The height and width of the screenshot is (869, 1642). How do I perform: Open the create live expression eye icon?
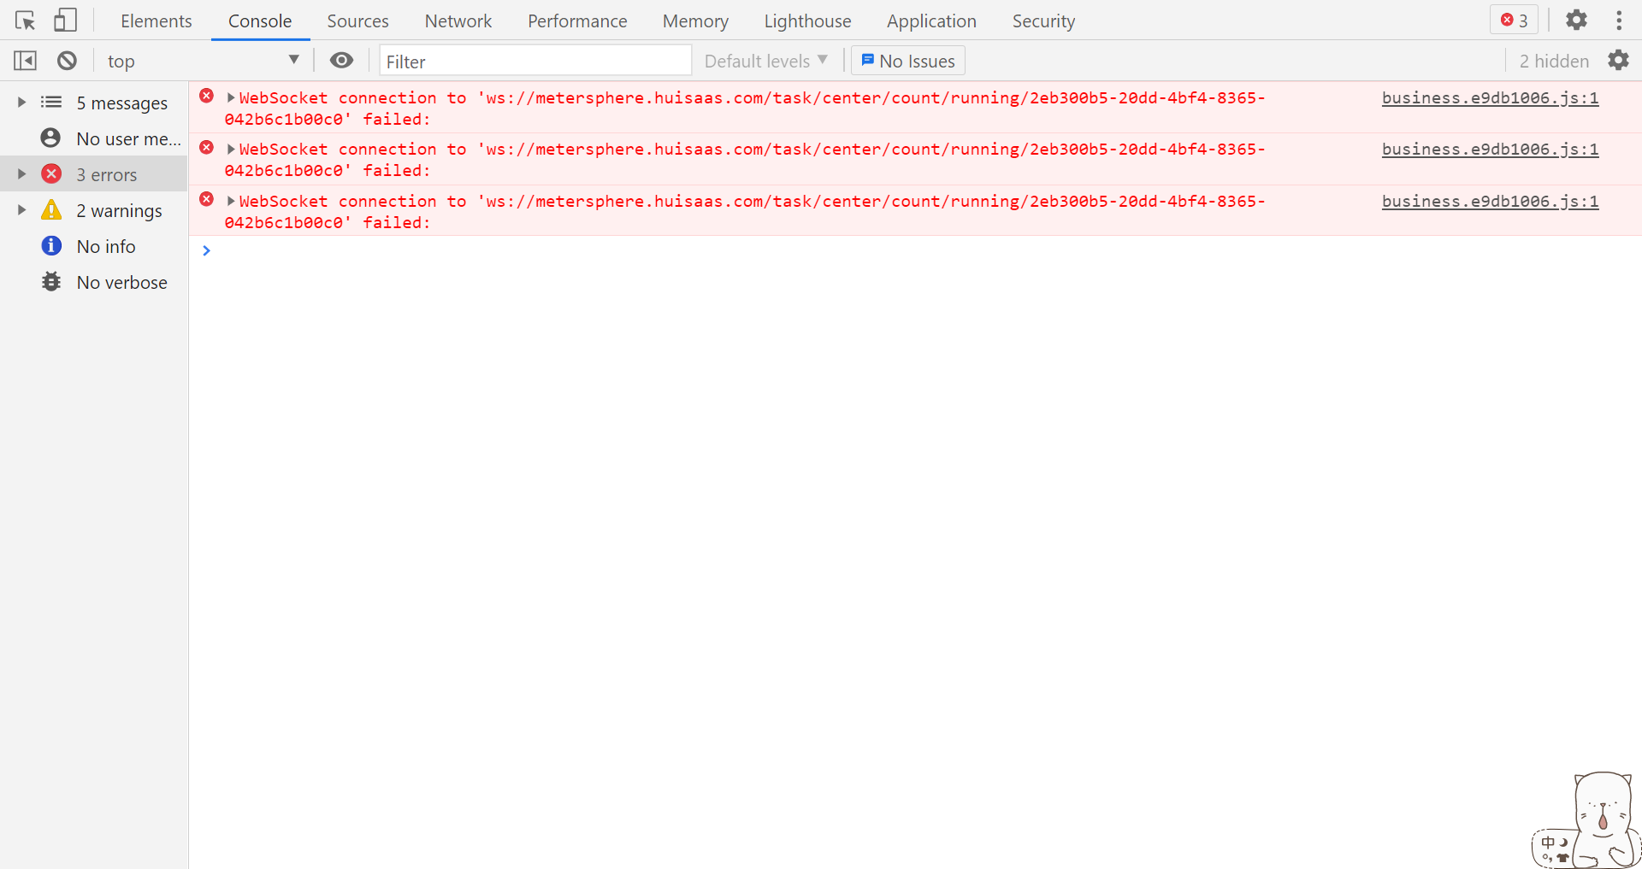[x=341, y=60]
